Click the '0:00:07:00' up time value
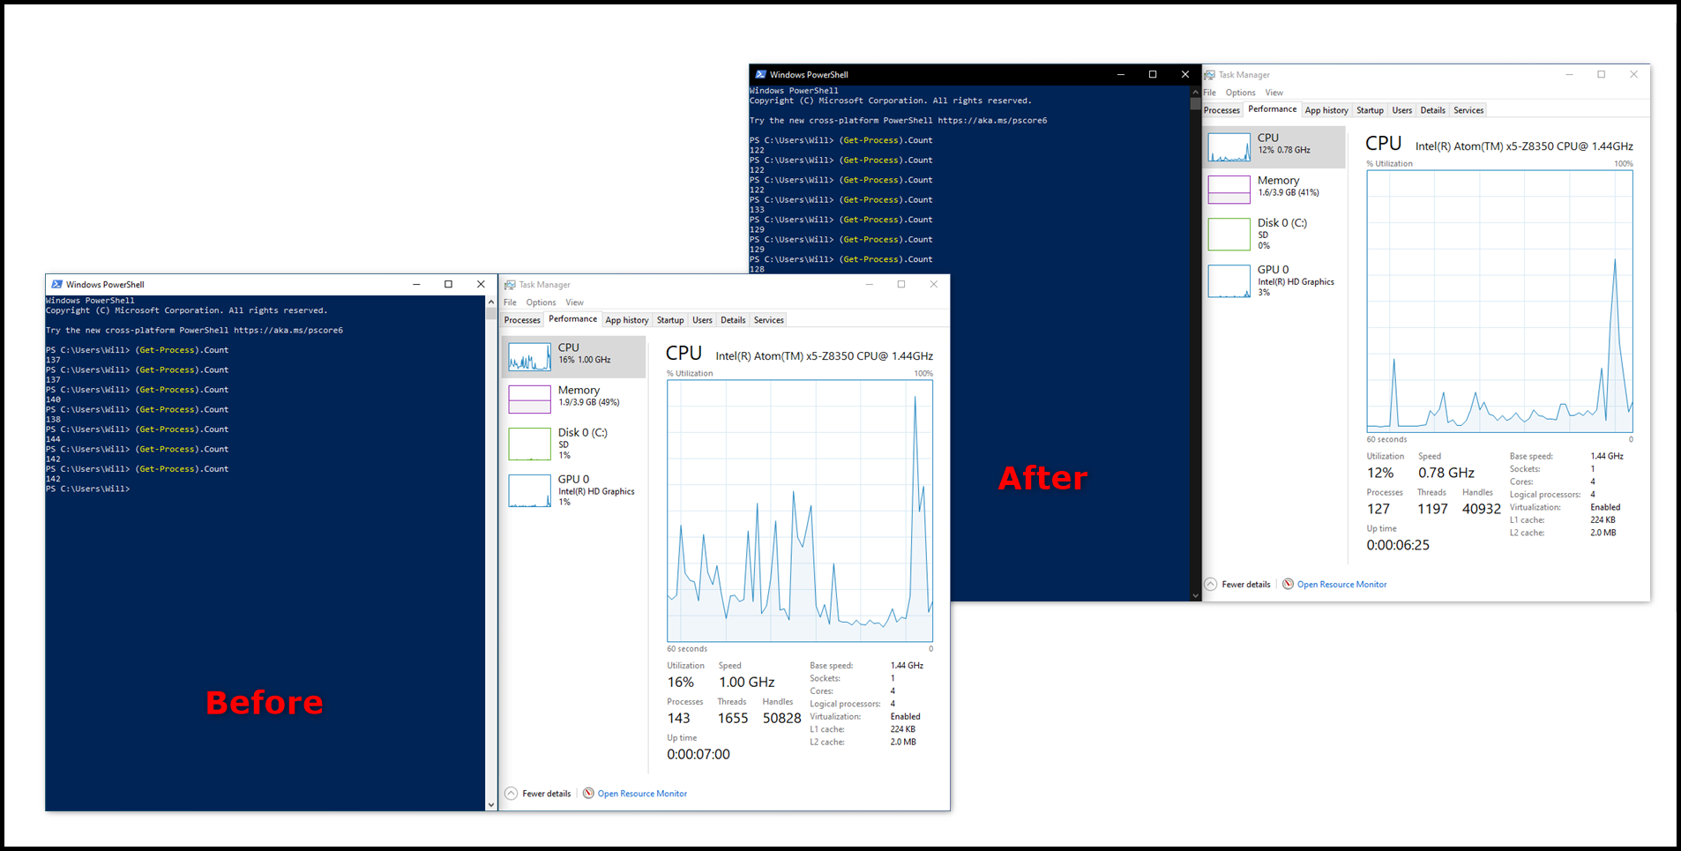 pos(699,754)
